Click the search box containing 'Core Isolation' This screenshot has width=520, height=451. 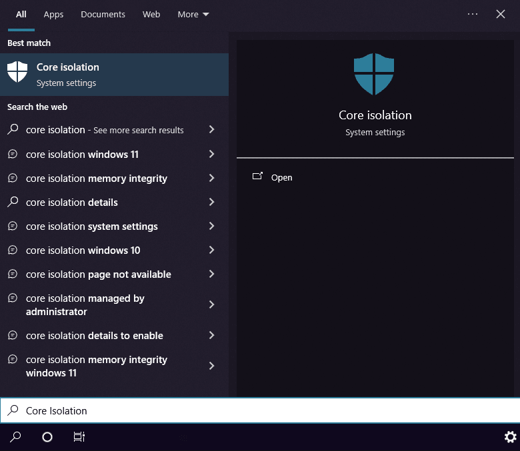260,410
